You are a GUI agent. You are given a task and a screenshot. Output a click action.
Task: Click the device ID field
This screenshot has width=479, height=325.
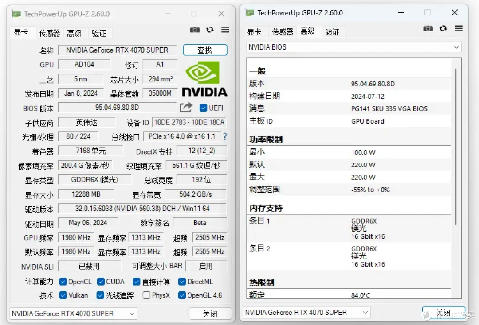click(189, 122)
